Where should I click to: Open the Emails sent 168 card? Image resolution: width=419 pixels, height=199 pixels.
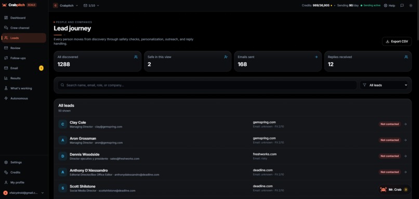click(x=278, y=61)
